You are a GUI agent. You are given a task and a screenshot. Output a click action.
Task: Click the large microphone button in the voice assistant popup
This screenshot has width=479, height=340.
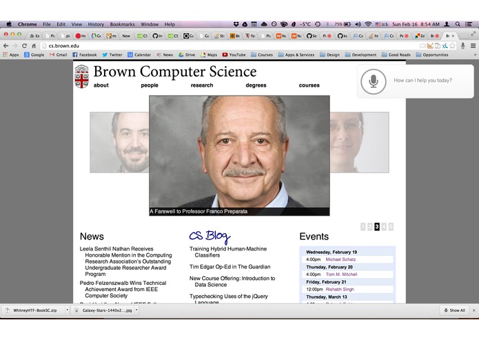[374, 81]
